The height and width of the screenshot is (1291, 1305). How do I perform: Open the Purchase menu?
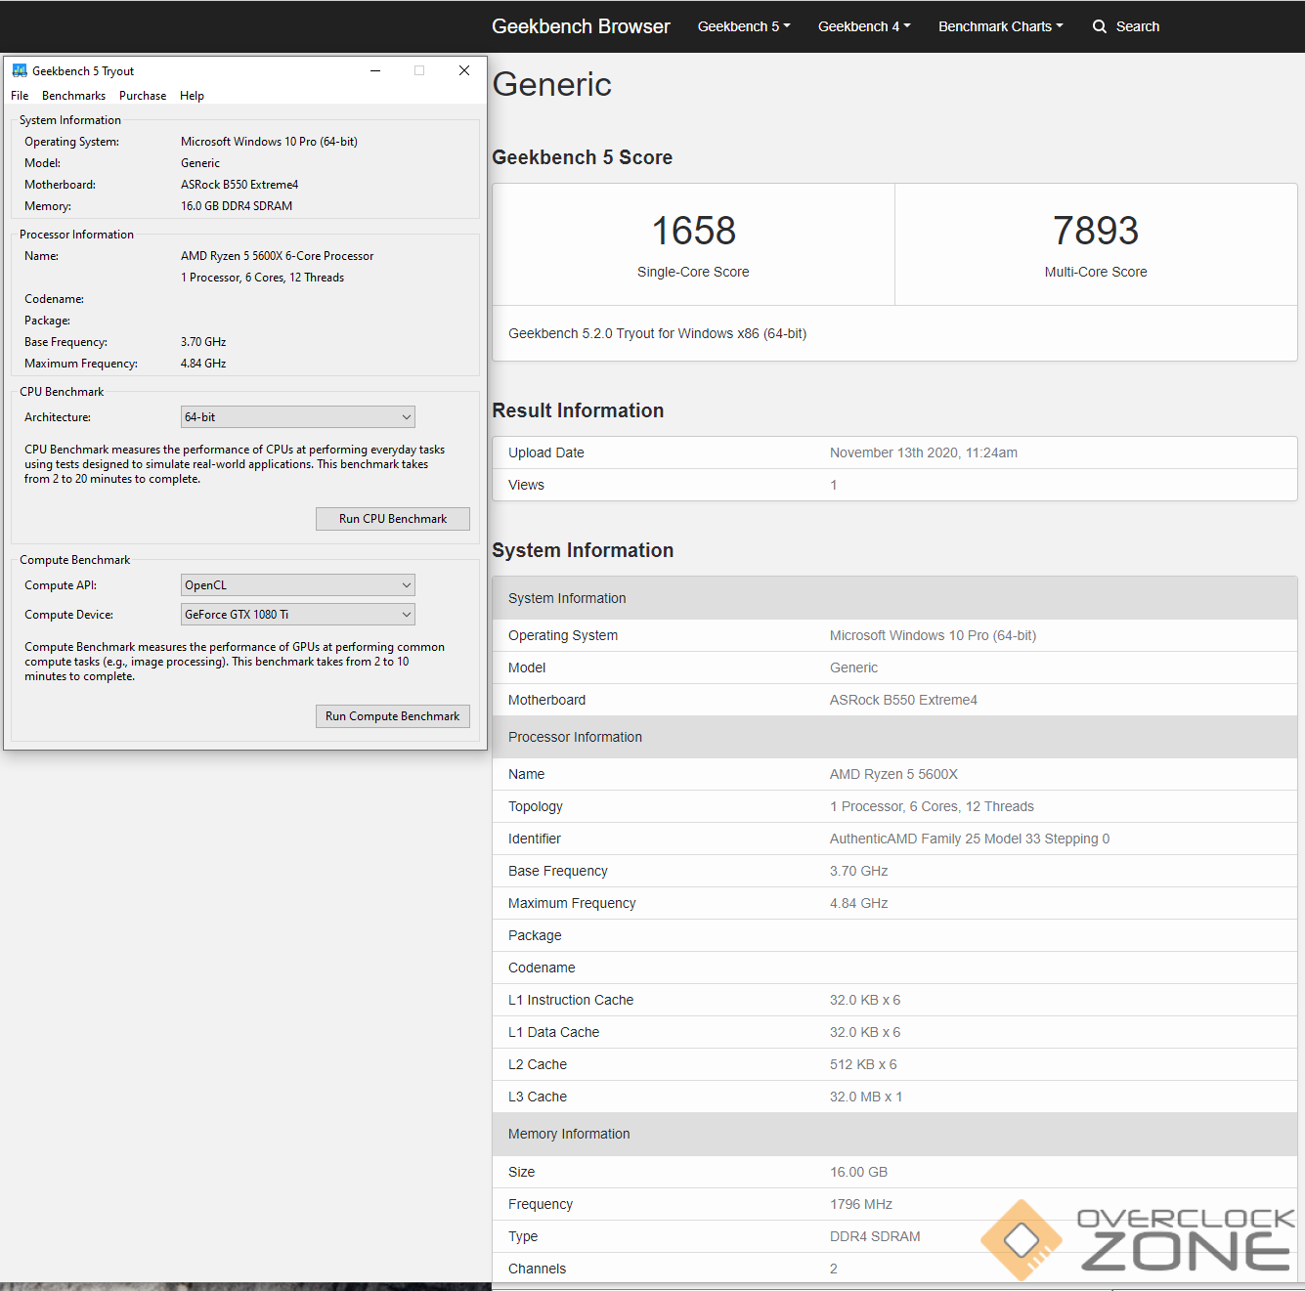(x=143, y=96)
